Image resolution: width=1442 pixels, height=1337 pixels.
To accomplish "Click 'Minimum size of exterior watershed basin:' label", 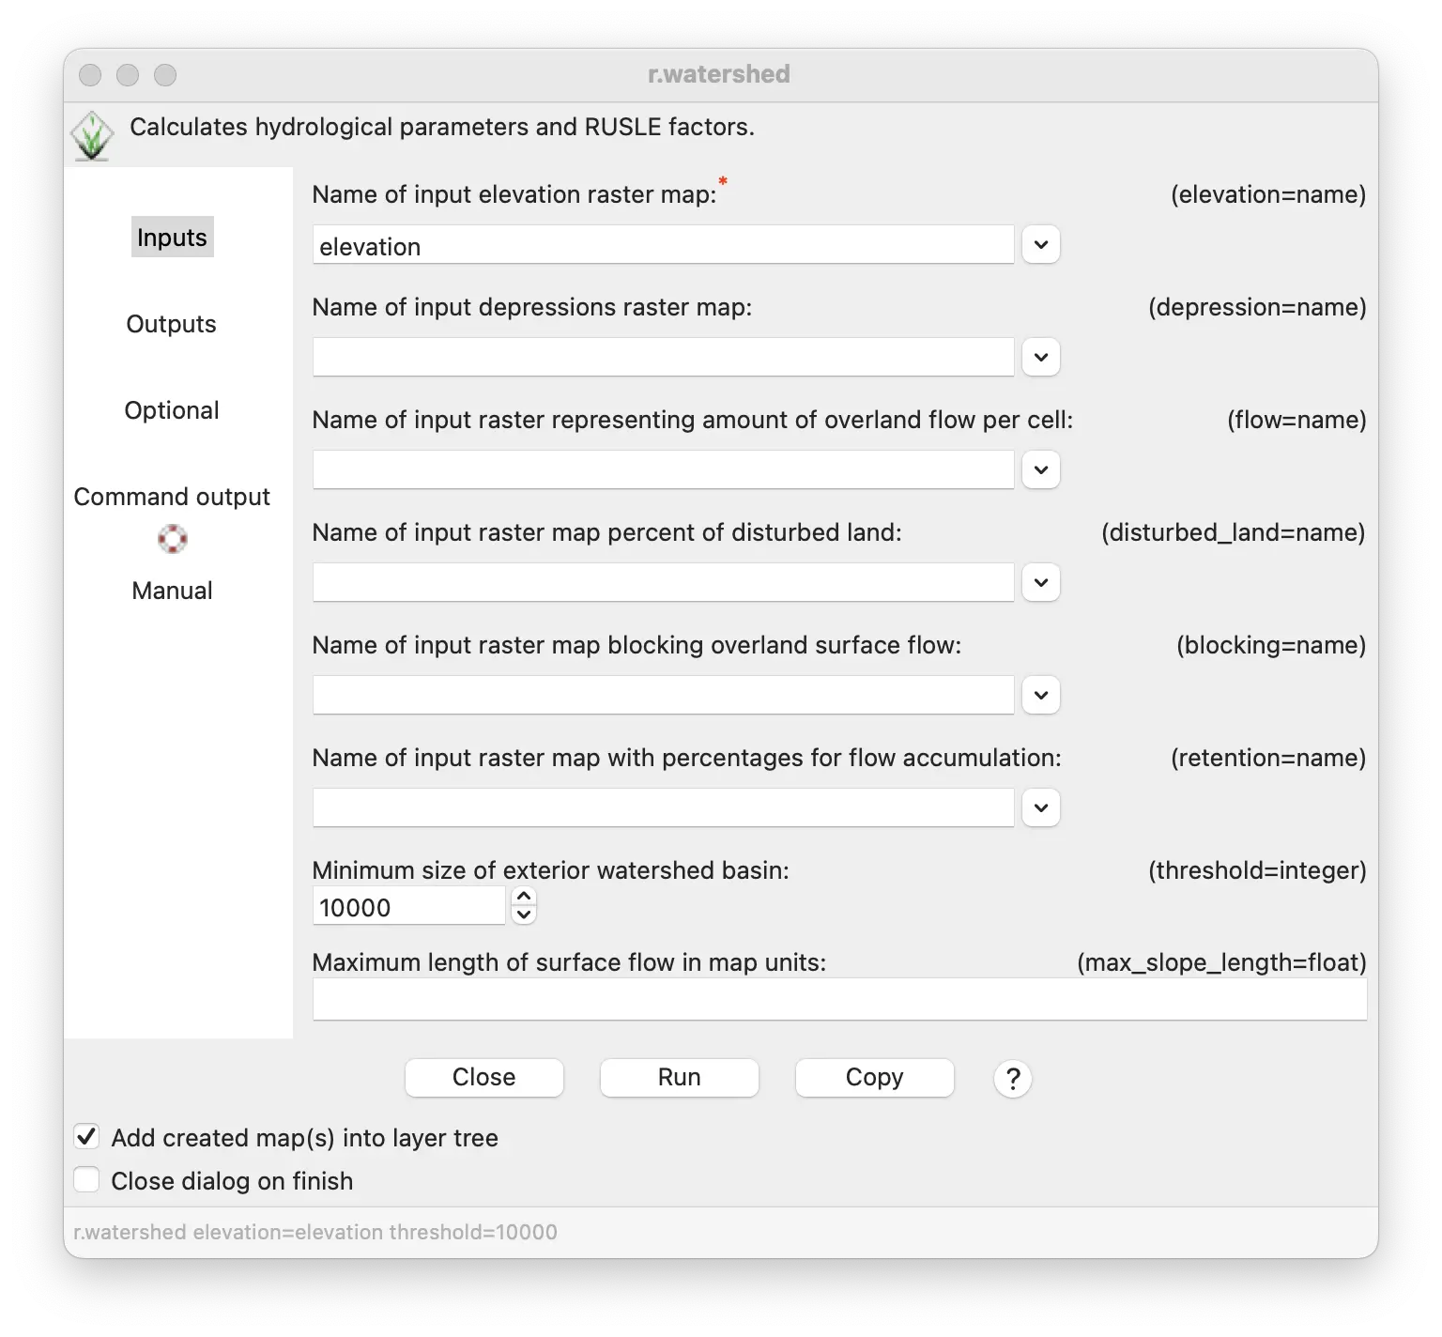I will tap(551, 870).
